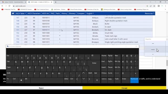
Task: Open the Compare menu item
Action: click(x=81, y=13)
